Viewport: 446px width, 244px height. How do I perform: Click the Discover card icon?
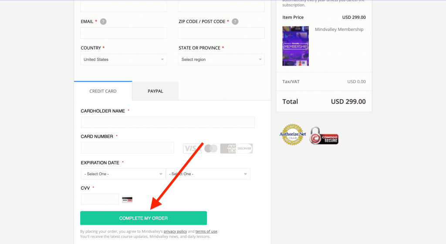245,148
